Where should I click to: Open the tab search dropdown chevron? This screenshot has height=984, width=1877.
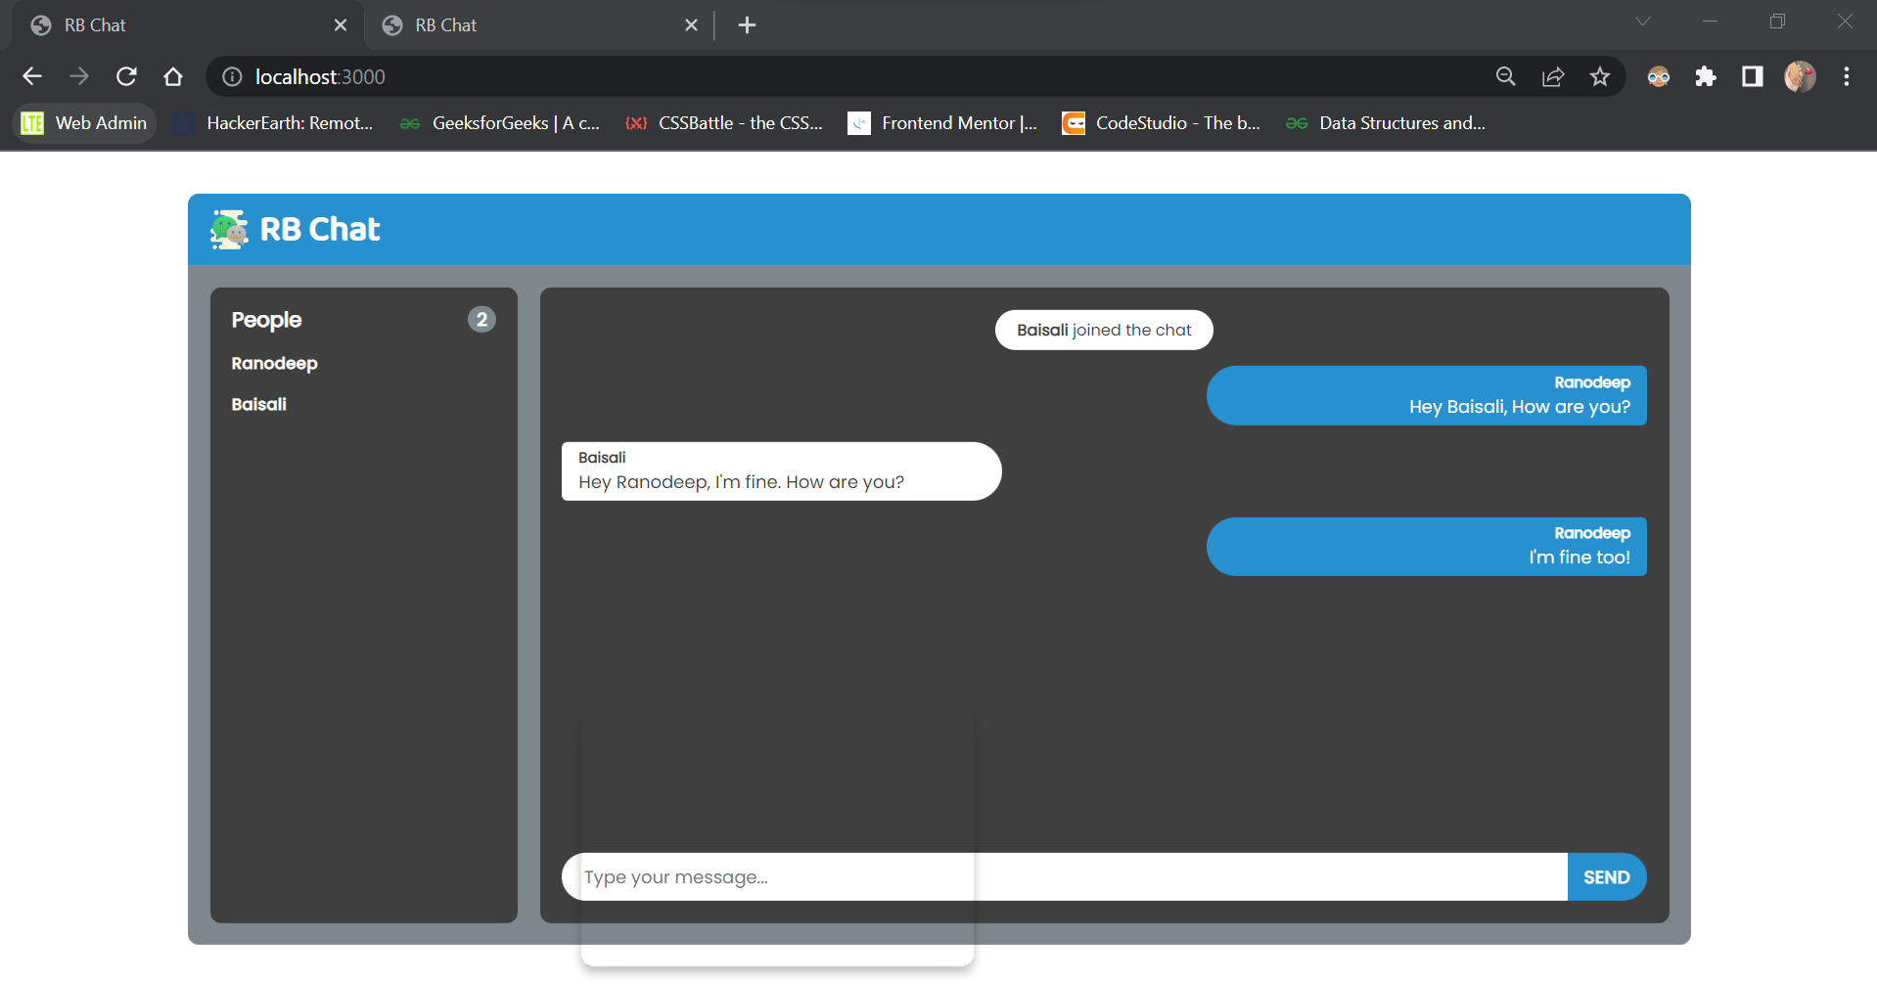1644,21
